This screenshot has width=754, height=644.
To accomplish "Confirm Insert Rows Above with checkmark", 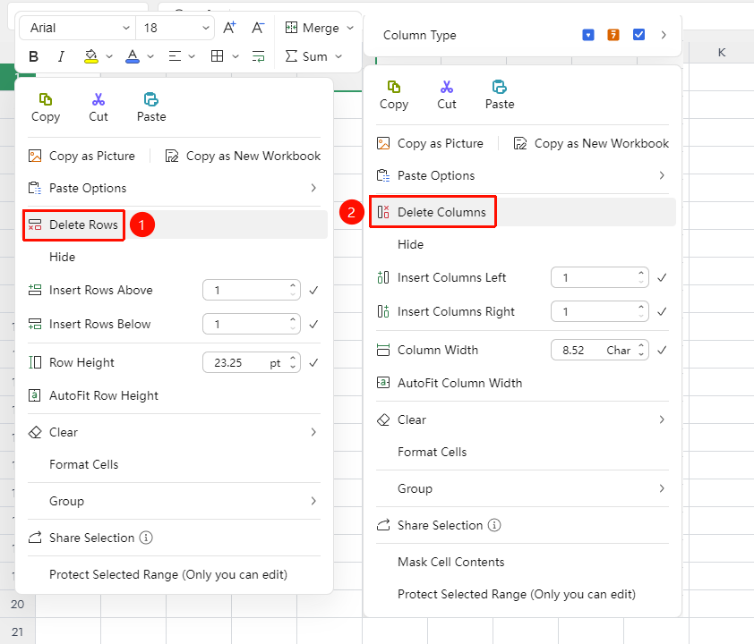I will tap(313, 290).
